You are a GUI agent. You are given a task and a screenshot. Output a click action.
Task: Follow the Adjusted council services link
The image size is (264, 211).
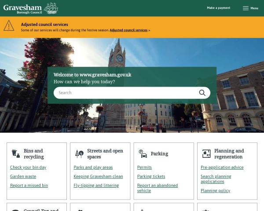click(128, 30)
